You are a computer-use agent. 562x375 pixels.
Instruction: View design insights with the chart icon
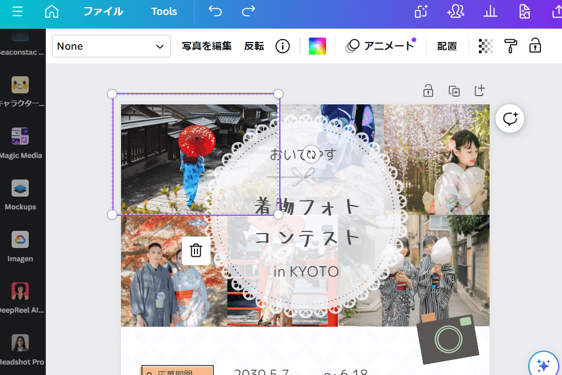click(490, 10)
